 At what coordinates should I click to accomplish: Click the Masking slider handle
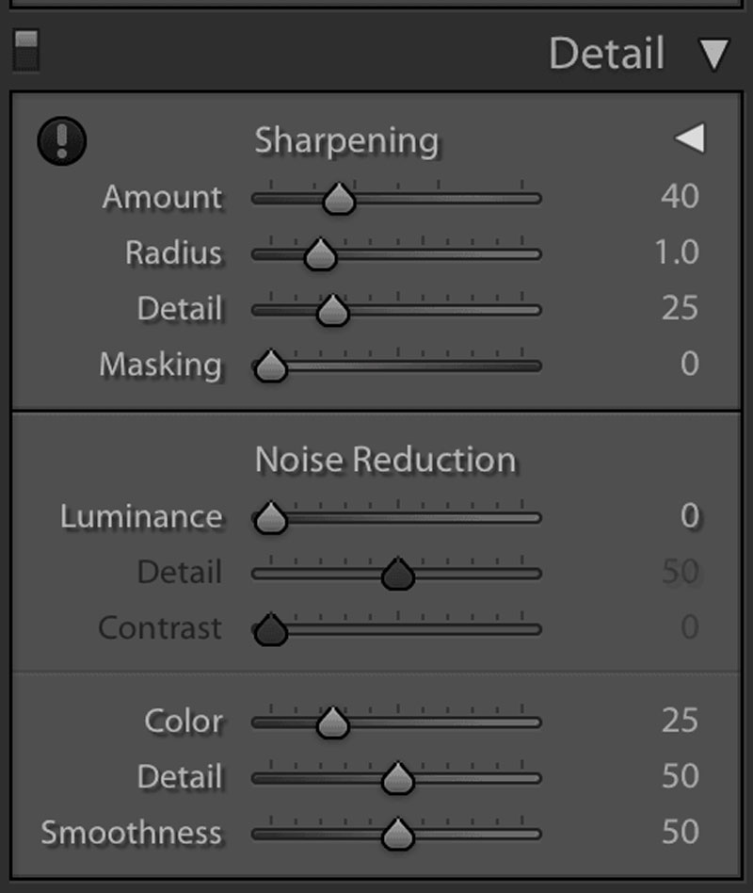[271, 366]
